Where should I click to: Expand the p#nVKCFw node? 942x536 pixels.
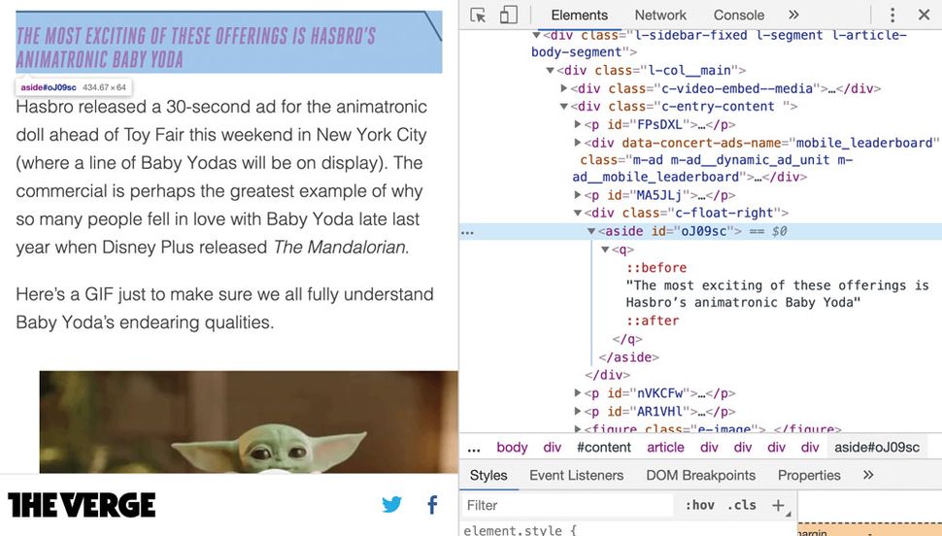click(578, 393)
